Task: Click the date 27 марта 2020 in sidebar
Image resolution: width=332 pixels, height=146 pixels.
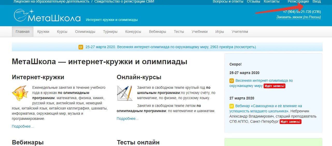Action: click(242, 98)
